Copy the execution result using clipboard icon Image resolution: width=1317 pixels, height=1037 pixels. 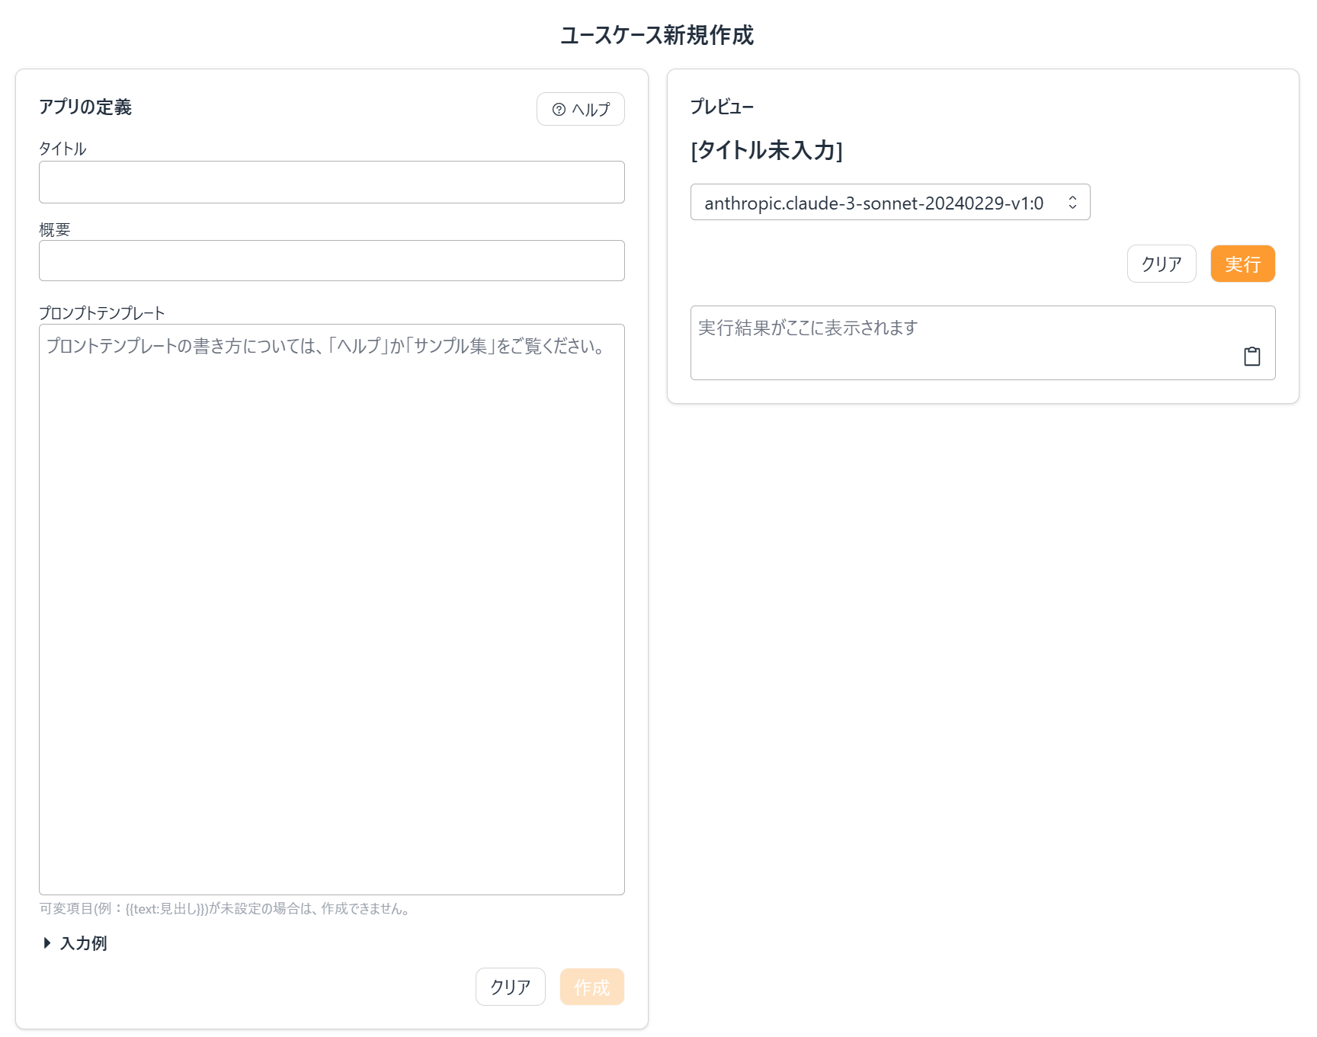[x=1252, y=356]
